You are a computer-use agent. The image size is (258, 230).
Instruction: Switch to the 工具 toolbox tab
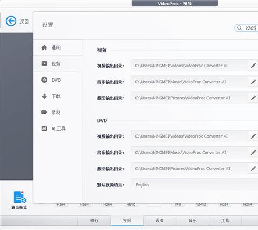coord(225,221)
